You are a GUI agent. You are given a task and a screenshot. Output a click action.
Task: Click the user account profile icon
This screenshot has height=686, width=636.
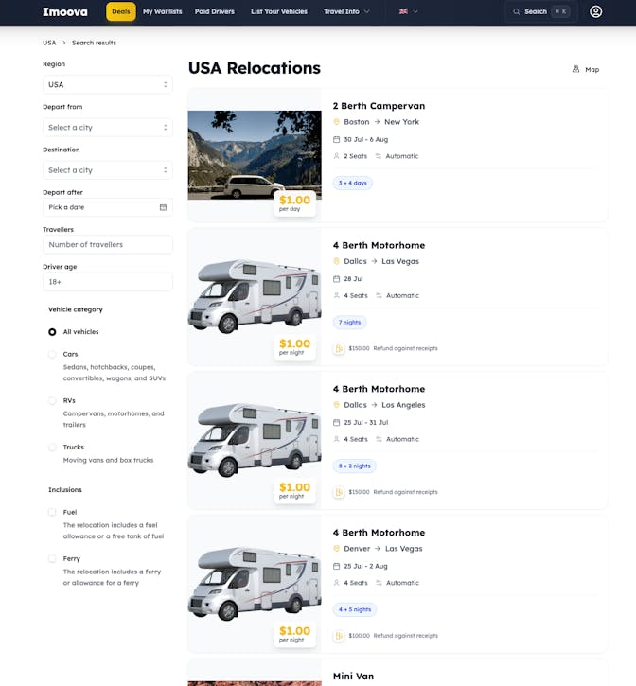(x=595, y=11)
